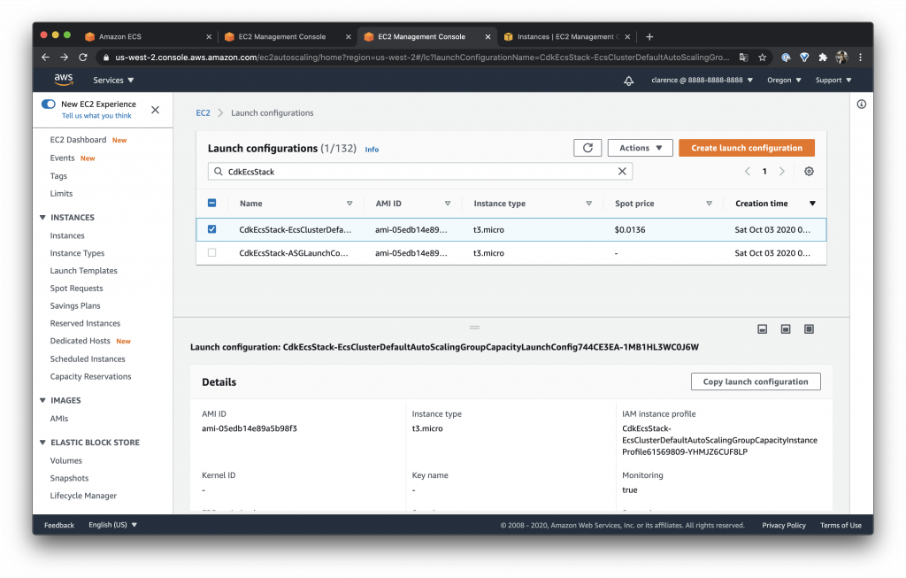Click Copy launch configuration button
This screenshot has width=906, height=578.
coord(756,381)
